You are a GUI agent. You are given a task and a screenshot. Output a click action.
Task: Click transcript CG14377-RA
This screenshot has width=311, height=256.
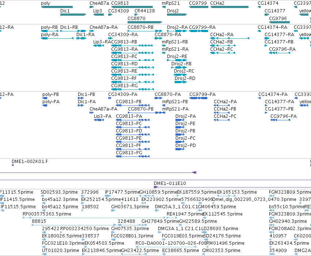[267, 38]
